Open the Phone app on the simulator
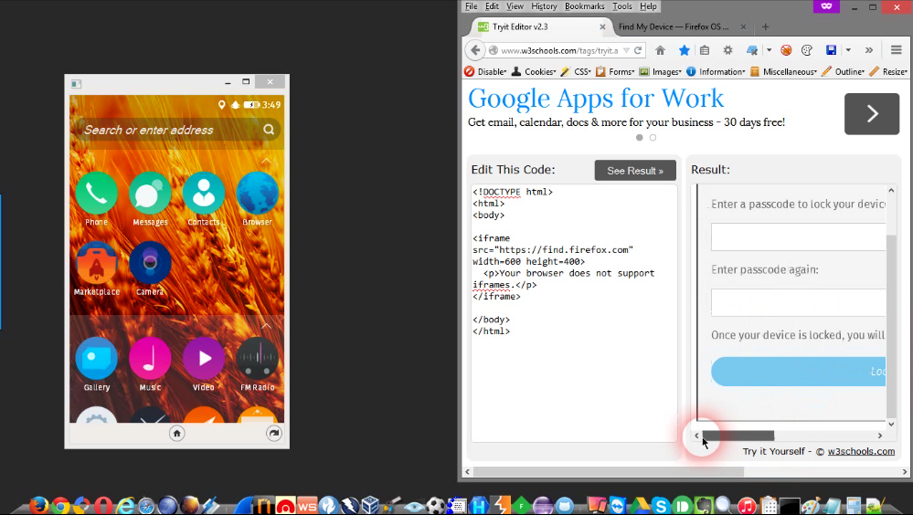This screenshot has width=913, height=515. point(97,193)
